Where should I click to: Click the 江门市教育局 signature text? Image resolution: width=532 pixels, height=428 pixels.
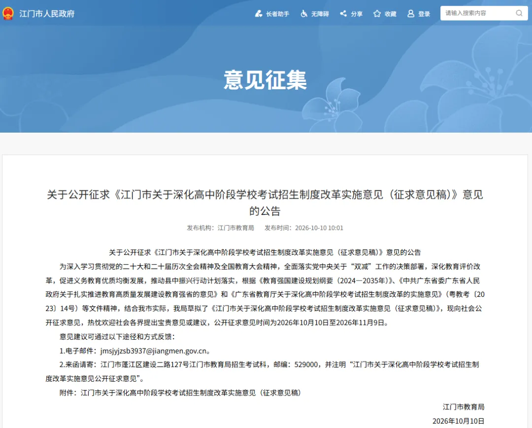464,407
